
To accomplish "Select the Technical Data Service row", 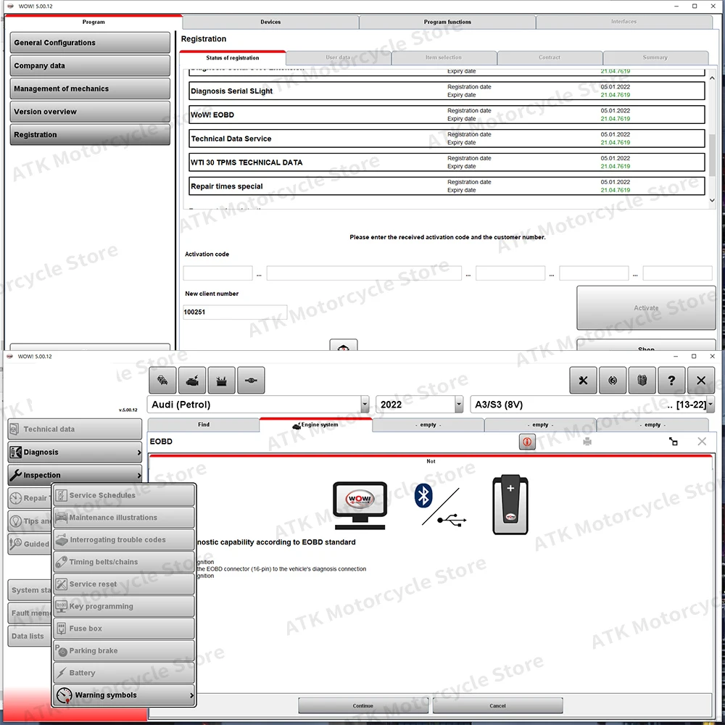I will 447,138.
